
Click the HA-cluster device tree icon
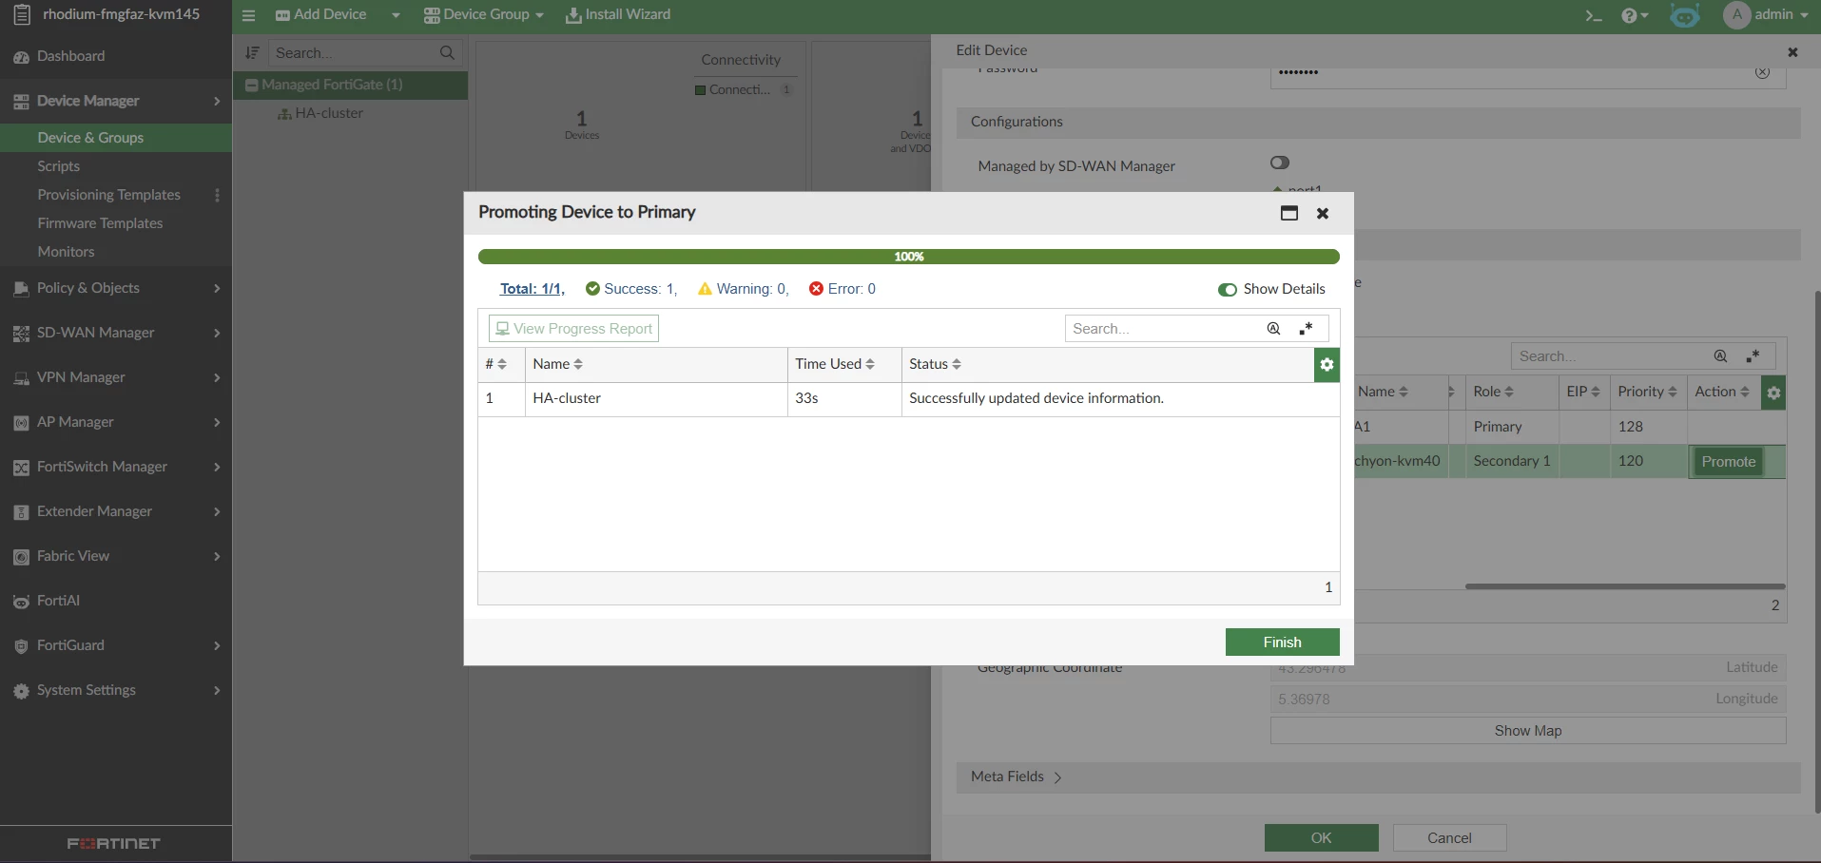coord(283,114)
